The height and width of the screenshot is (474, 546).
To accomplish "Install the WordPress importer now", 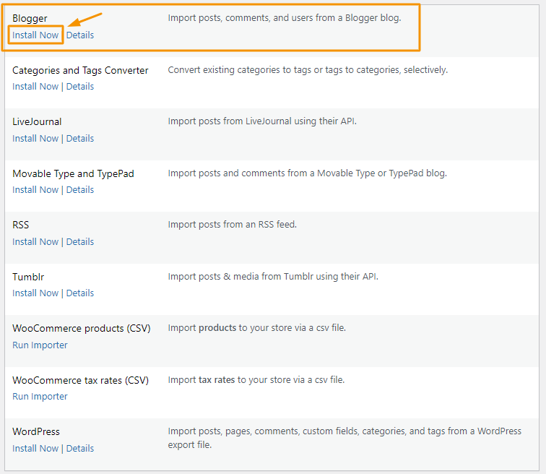I will coord(35,449).
